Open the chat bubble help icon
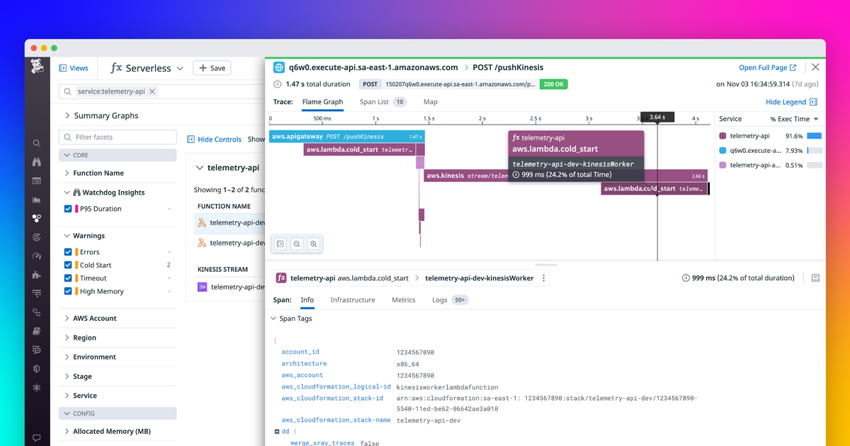This screenshot has height=446, width=850. [37, 438]
